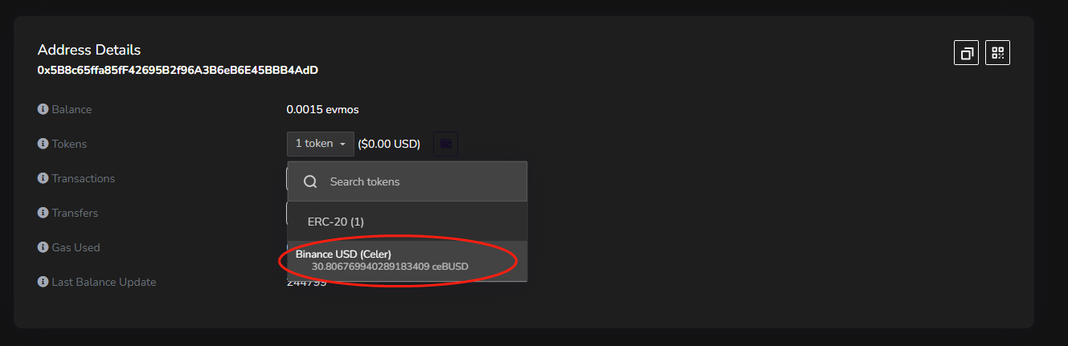Open the 244799 block number link
The width and height of the screenshot is (1068, 346).
click(x=307, y=284)
